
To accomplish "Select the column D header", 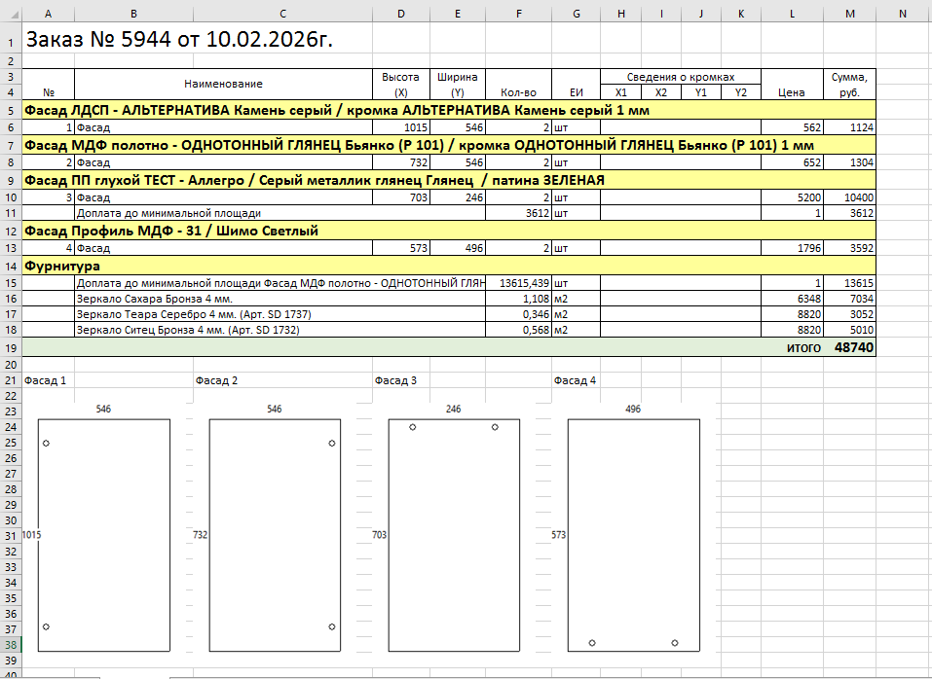I will click(401, 13).
